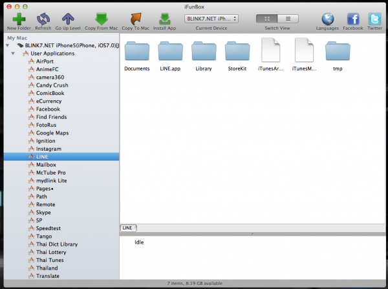Switch to icon grid view

pos(266,19)
